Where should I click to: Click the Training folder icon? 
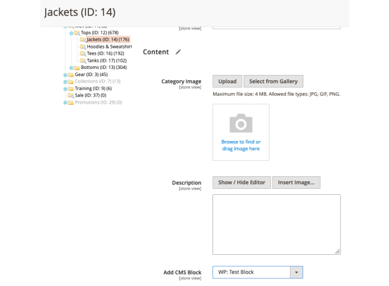click(x=71, y=89)
